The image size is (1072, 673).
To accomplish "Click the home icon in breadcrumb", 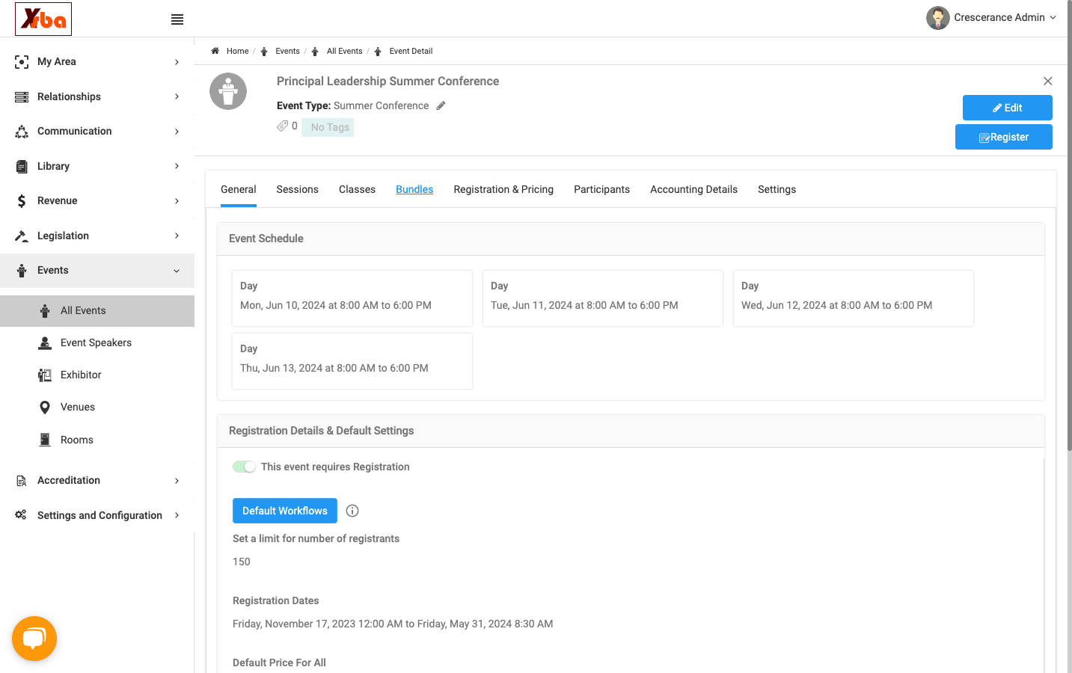I will click(215, 51).
